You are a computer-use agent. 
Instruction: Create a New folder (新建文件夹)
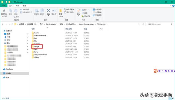click(61, 13)
